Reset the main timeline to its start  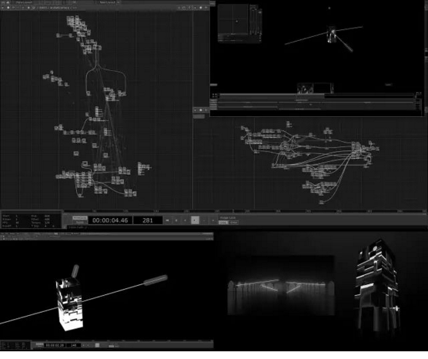pyautogui.click(x=167, y=220)
